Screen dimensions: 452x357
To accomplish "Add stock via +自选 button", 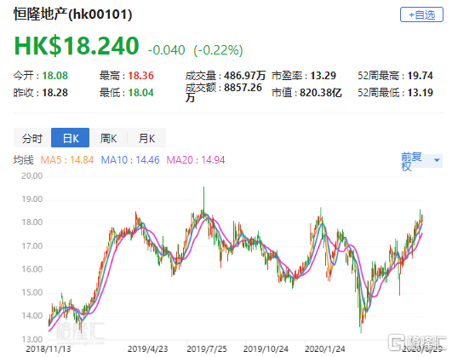I will pos(421,14).
